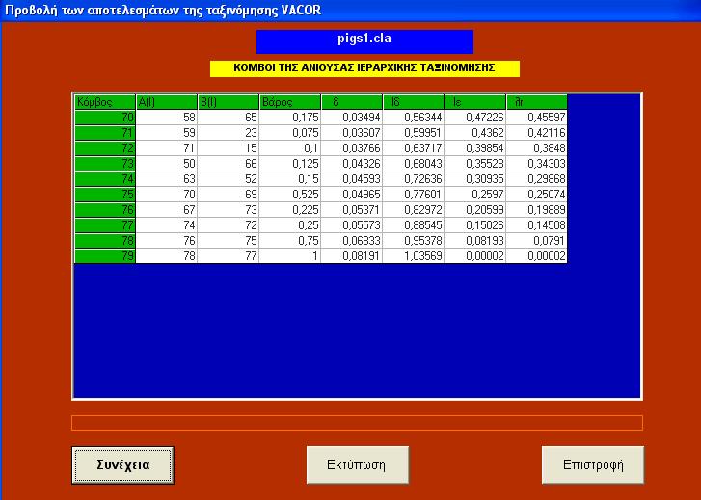The image size is (701, 500).
Task: Select the λr column header
Action: [536, 102]
